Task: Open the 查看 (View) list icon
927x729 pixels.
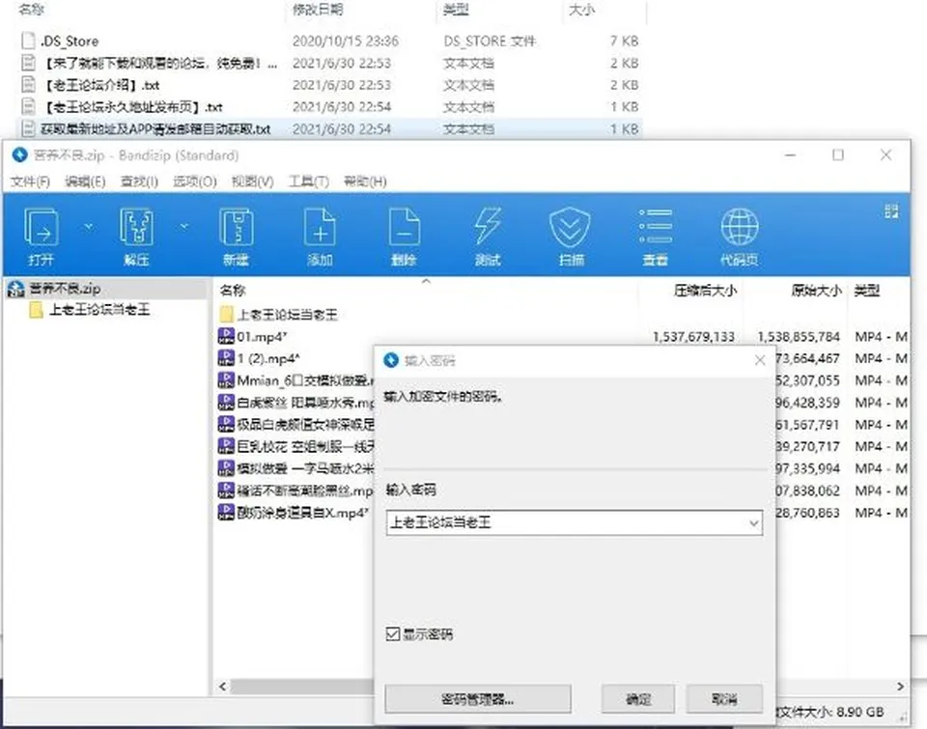Action: pyautogui.click(x=655, y=227)
